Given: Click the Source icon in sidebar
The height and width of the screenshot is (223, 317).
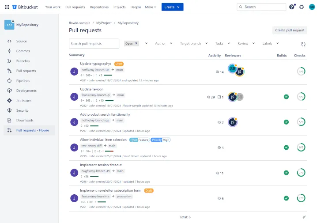Looking at the screenshot, I should coord(9,41).
